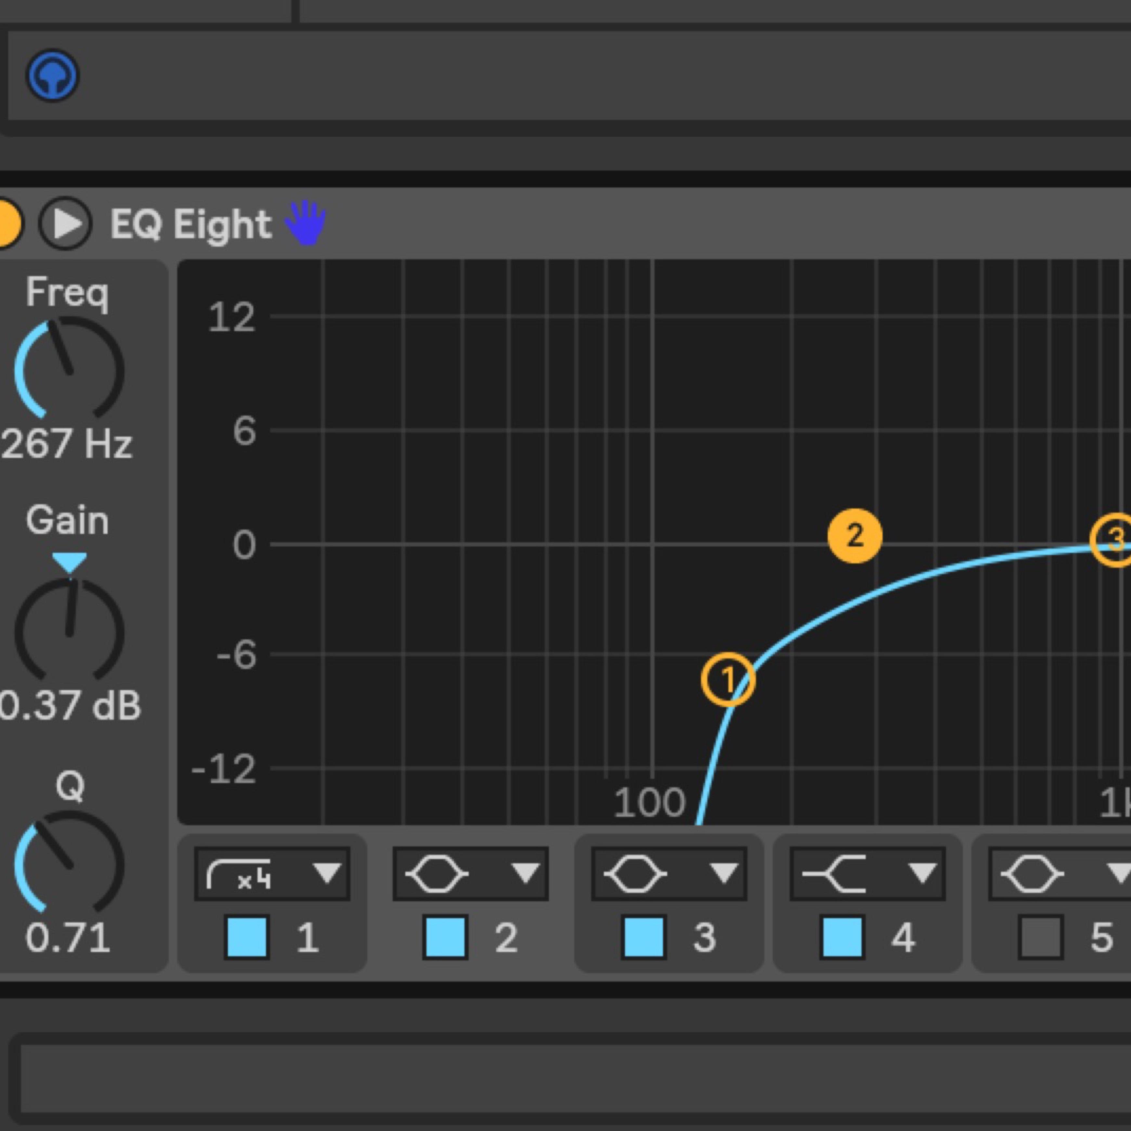Screen dimensions: 1131x1131
Task: Select band number 4 label
Action: (903, 937)
